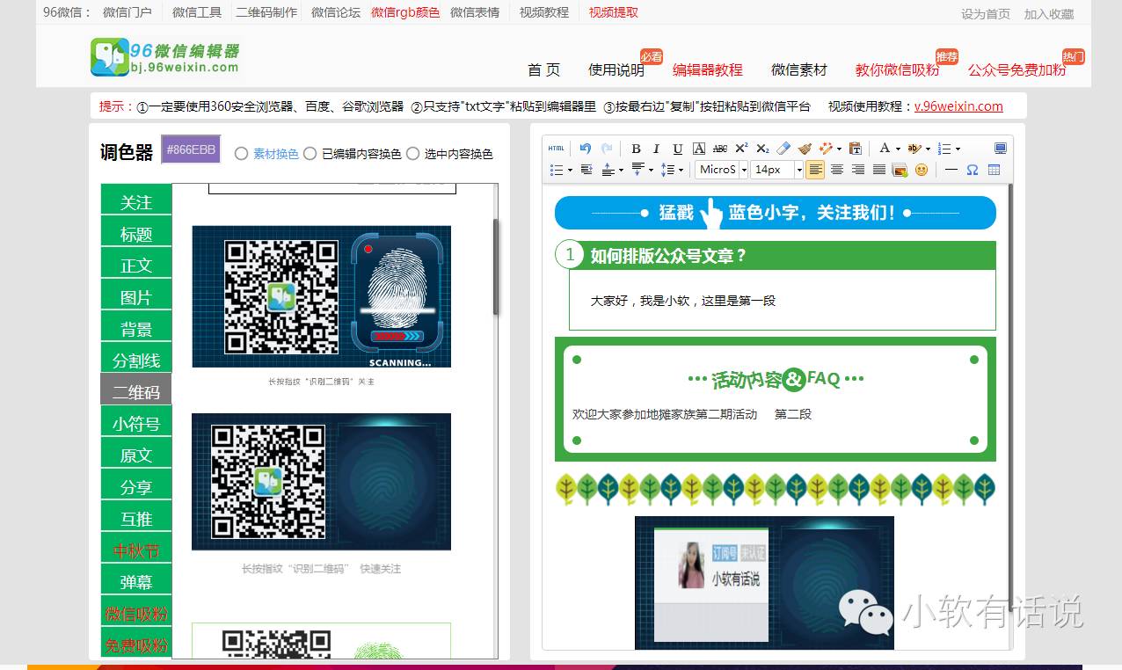Image resolution: width=1122 pixels, height=670 pixels.
Task: Click the indent paragraph icon
Action: coord(586,170)
